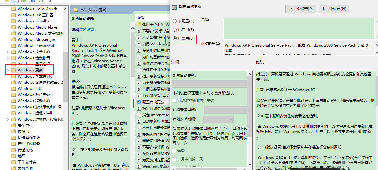Select the Windows Messenger tree item

37,40
